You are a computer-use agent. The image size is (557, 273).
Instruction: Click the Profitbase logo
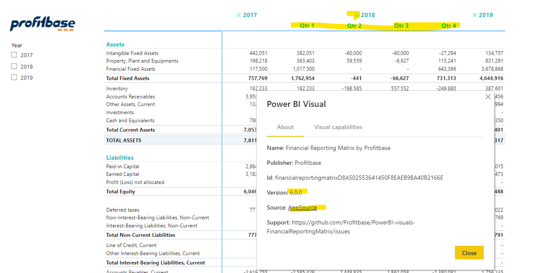tap(43, 24)
